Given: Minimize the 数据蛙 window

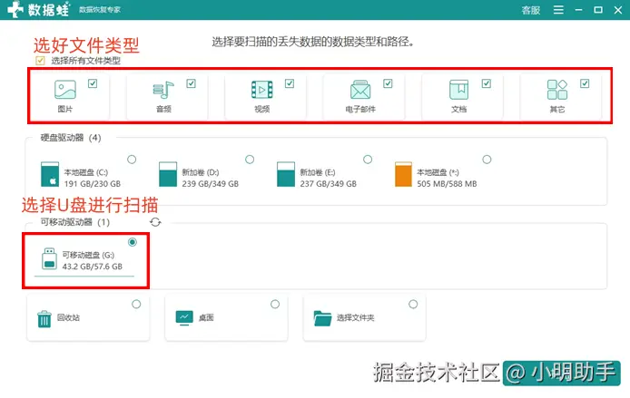Looking at the screenshot, I should (578, 10).
